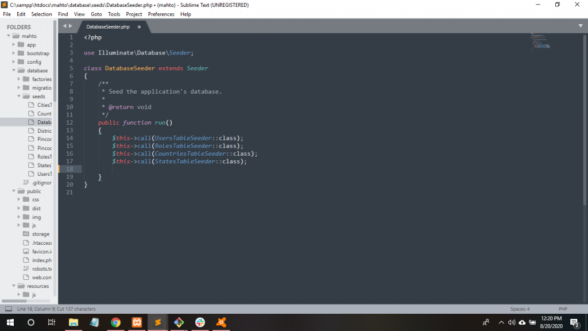
Task: Click the panel switcher icon in status bar
Action: [x=9, y=309]
